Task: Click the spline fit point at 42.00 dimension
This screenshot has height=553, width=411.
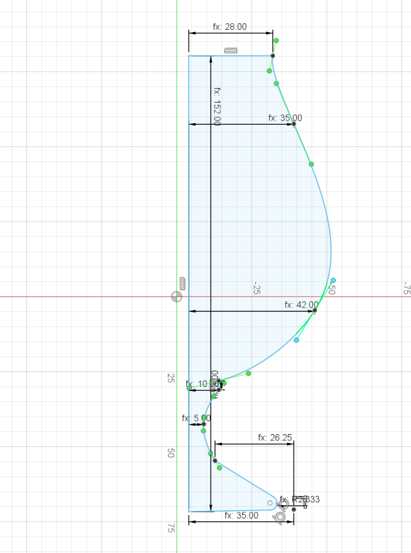Action: click(x=315, y=311)
